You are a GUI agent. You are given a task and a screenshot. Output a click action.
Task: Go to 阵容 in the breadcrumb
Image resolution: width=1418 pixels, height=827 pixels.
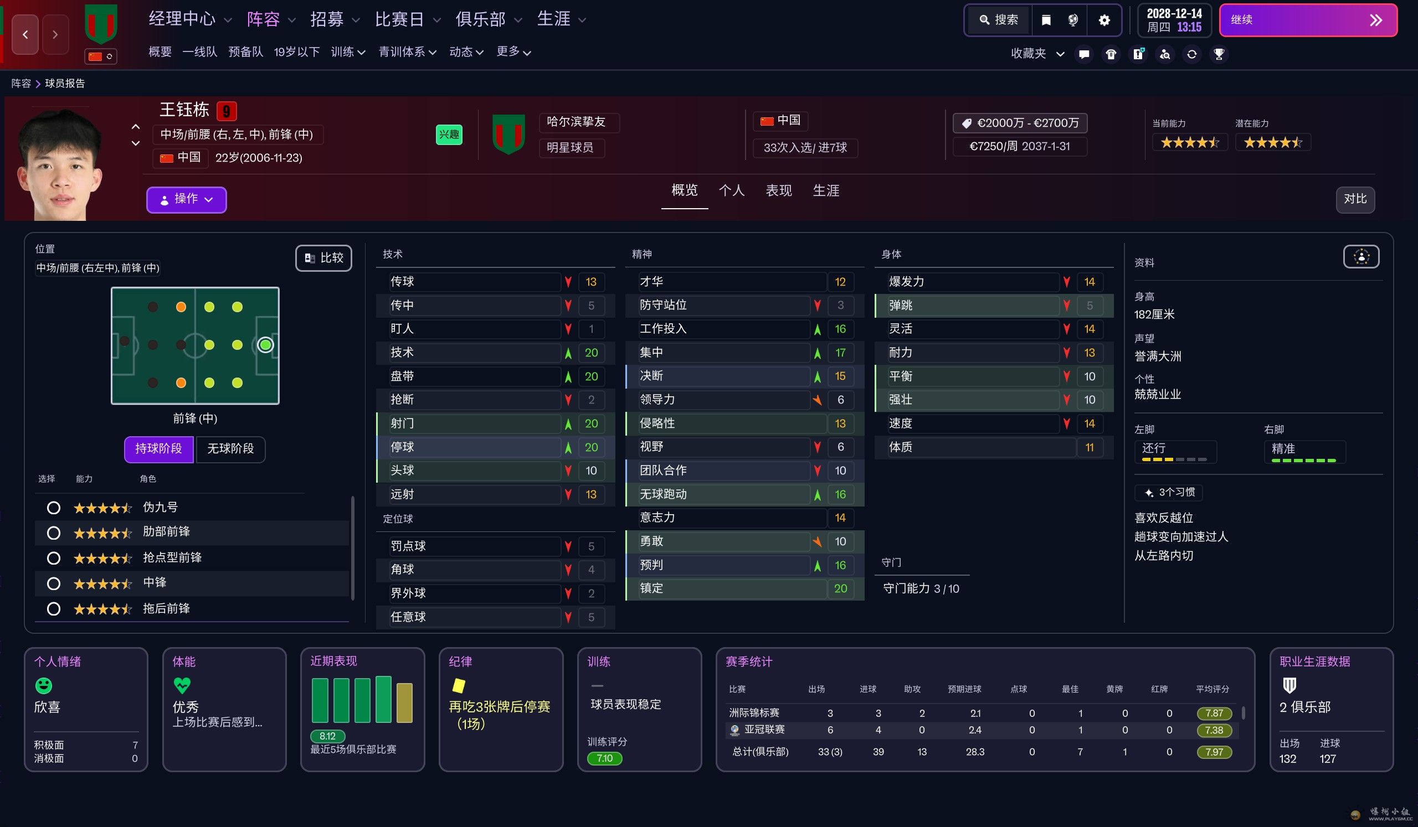21,83
